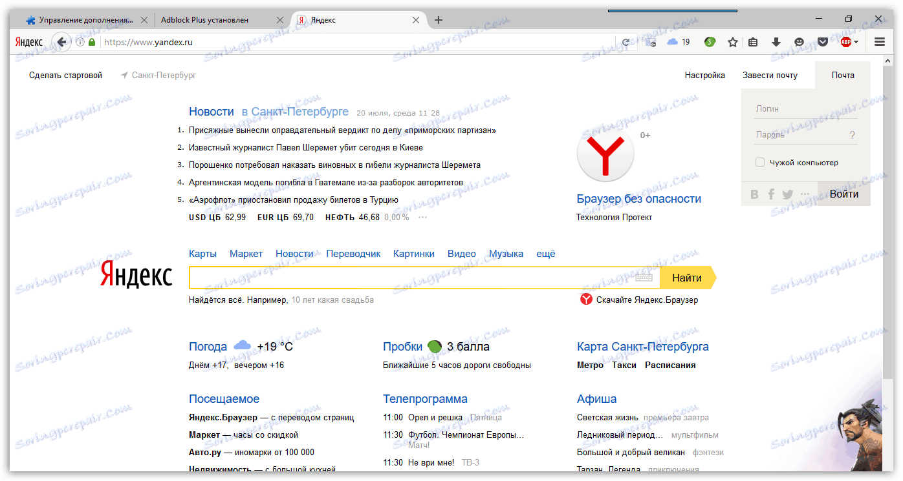The width and height of the screenshot is (903, 481).
Task: Close the Яндекс tab
Action: [x=416, y=20]
